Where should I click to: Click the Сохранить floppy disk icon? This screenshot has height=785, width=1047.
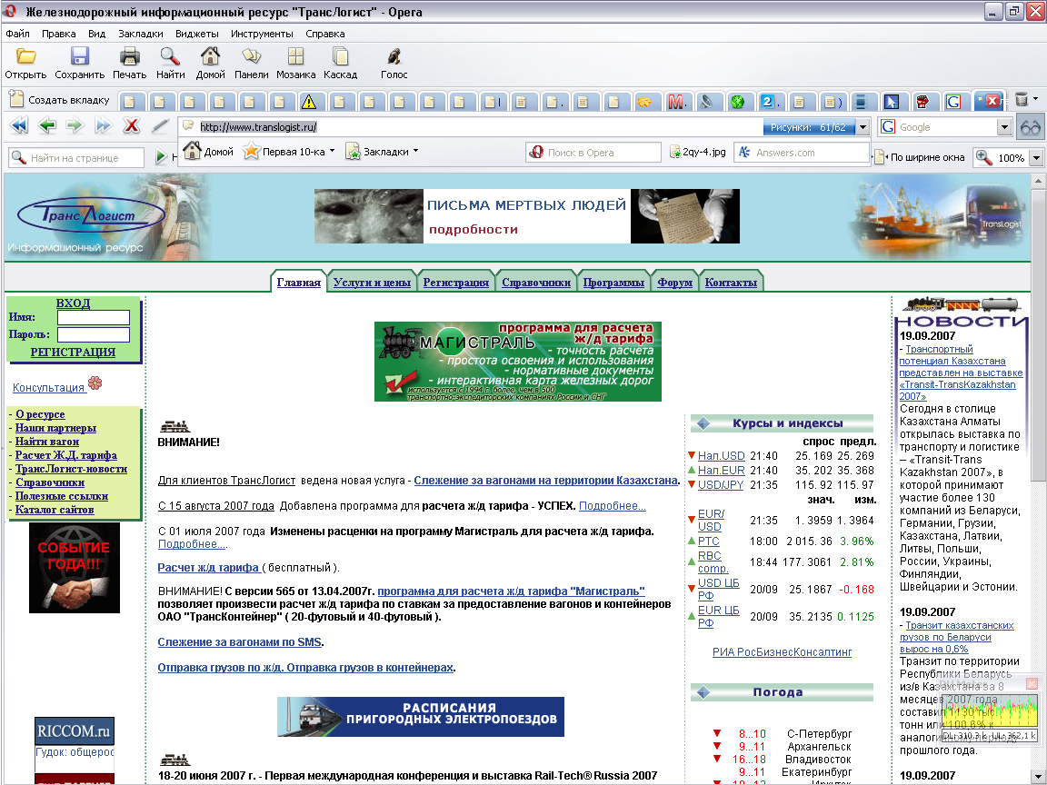[79, 56]
